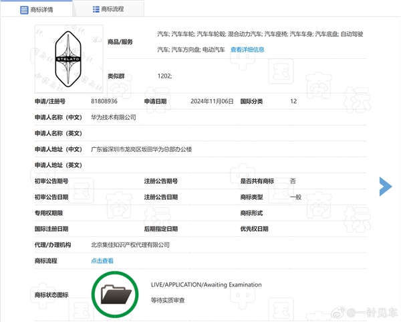The image size is (401, 322).
Task: Click the 代理/办理机构 label
Action: (53, 245)
